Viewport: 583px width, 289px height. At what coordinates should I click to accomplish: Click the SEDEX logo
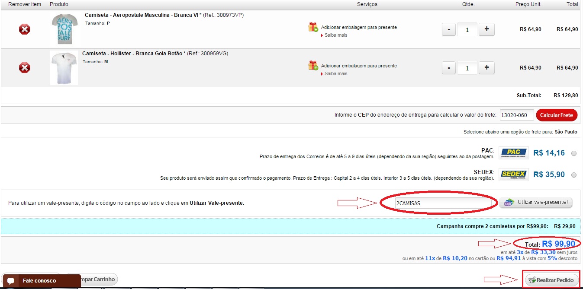(x=514, y=175)
